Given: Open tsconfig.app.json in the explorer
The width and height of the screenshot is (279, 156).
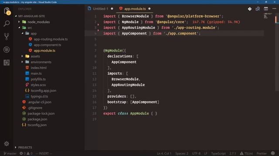Looking at the screenshot, I should 44,91.
